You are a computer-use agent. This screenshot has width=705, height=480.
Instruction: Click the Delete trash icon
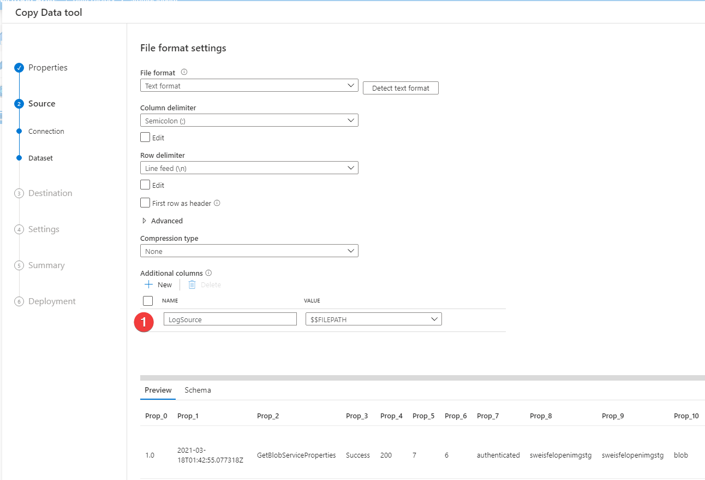[192, 284]
